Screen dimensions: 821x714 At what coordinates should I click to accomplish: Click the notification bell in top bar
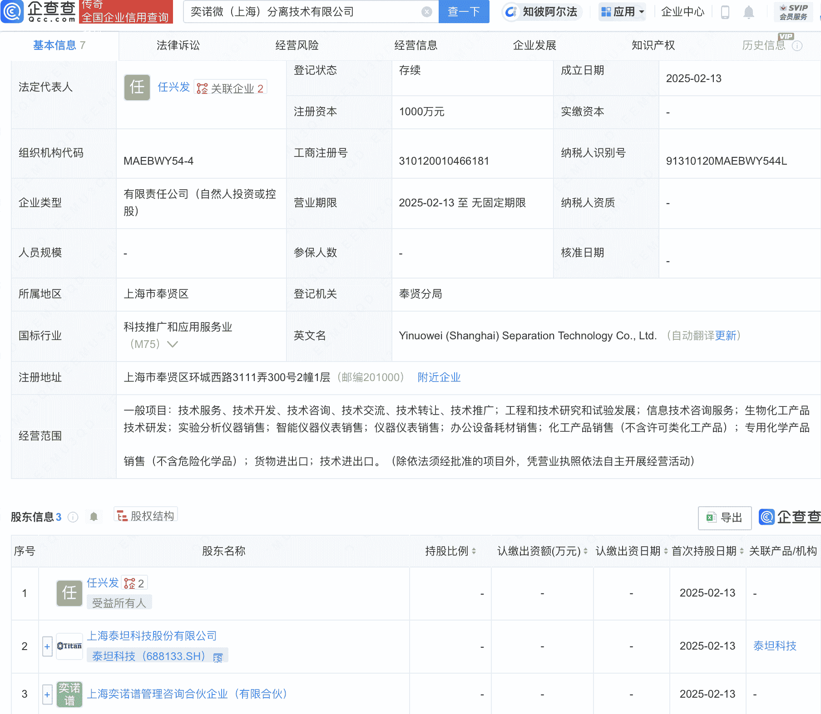[x=749, y=12]
